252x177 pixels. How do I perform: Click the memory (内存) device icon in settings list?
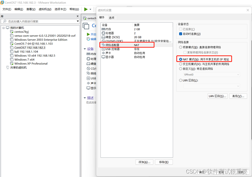[x=103, y=29]
